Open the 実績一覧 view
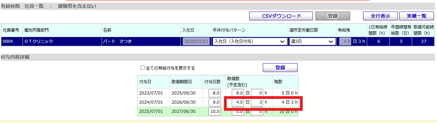The width and height of the screenshot is (437, 123). (x=417, y=16)
